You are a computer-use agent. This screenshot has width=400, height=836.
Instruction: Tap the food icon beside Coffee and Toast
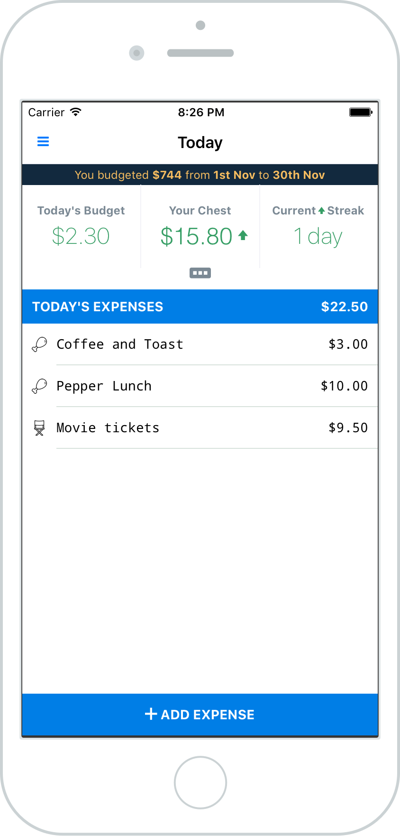39,344
